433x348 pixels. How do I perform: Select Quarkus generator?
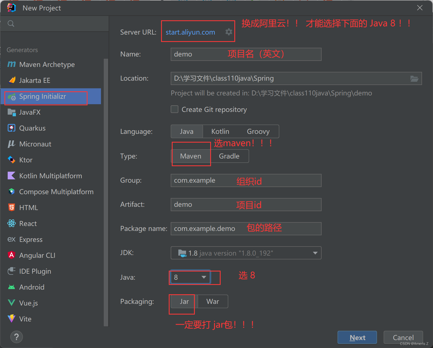pyautogui.click(x=51, y=128)
